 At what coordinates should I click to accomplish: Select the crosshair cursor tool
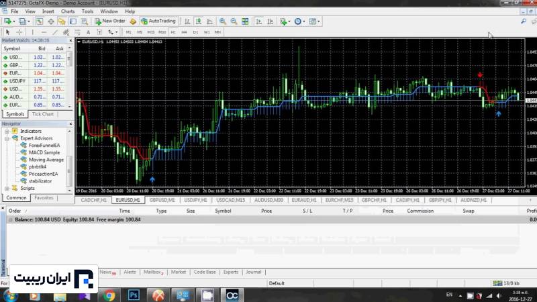pyautogui.click(x=19, y=32)
